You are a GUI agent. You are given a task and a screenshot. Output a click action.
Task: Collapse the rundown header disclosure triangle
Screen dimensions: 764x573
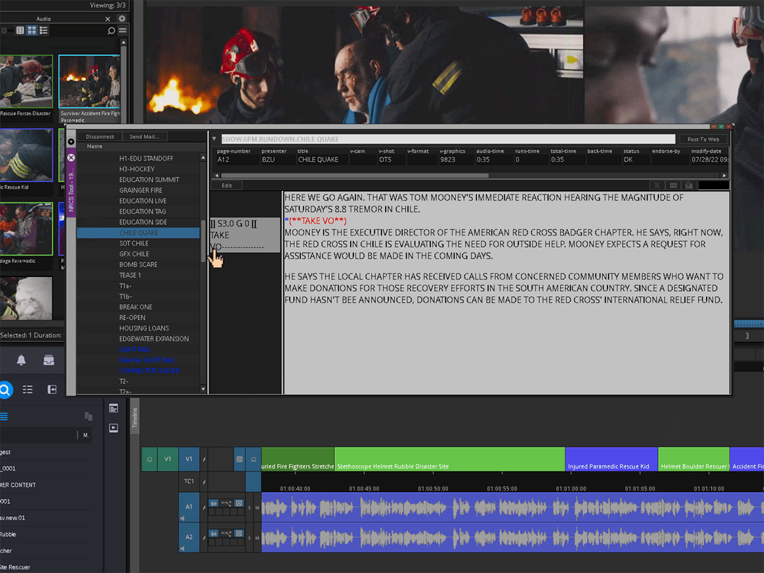pyautogui.click(x=215, y=139)
